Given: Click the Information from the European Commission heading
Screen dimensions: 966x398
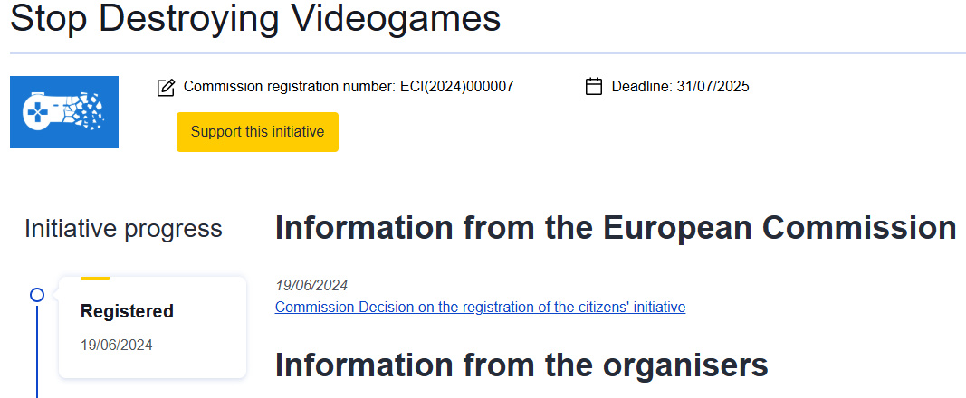Looking at the screenshot, I should [x=615, y=228].
